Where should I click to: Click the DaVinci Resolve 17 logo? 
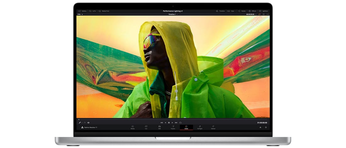coord(89,128)
